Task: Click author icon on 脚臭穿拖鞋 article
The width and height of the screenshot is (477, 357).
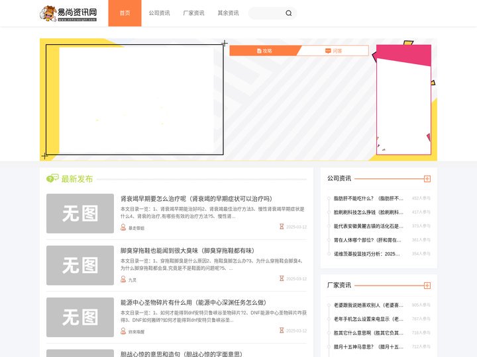Action: click(123, 279)
